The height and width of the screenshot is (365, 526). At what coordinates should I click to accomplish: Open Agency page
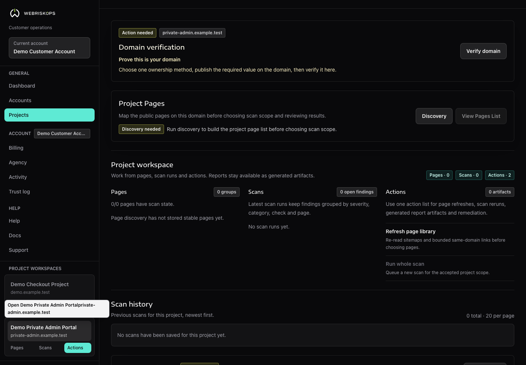click(49, 162)
